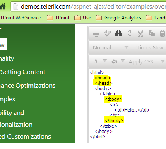Click the browser Home icon
166x149 pixels.
tap(3, 6)
